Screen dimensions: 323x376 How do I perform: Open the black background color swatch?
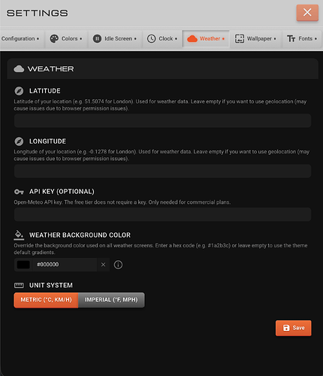(x=23, y=265)
